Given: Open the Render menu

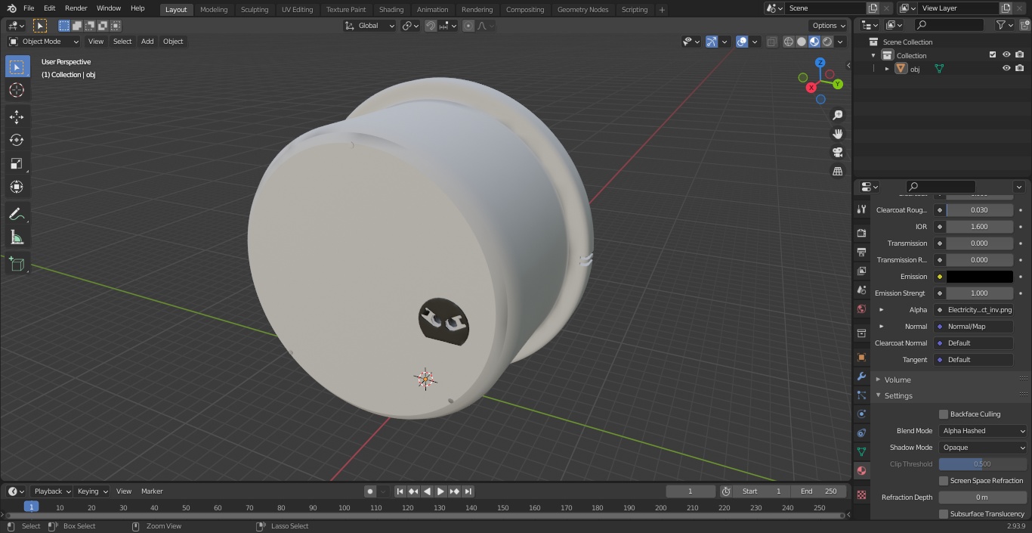Looking at the screenshot, I should (76, 8).
